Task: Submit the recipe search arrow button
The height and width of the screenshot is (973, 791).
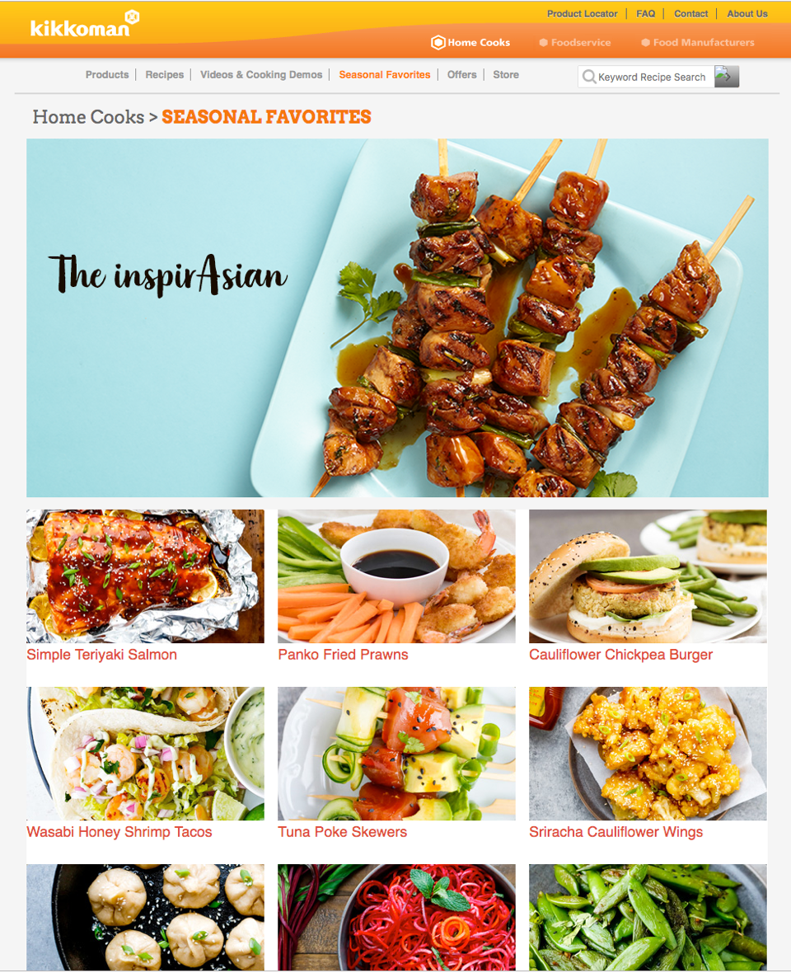Action: 727,77
